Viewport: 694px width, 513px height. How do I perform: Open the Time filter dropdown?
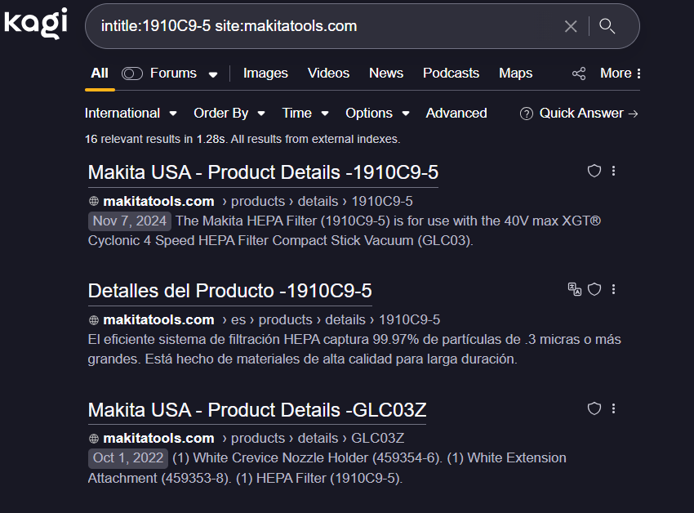point(305,113)
